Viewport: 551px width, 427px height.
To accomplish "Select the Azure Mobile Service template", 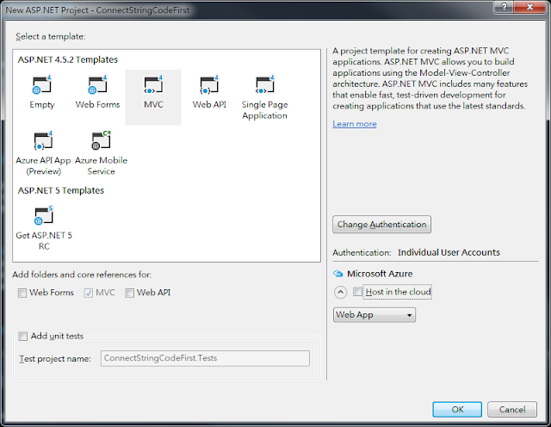I will (x=101, y=153).
